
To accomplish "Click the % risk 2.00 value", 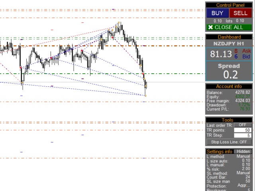I will pyautogui.click(x=246, y=169).
